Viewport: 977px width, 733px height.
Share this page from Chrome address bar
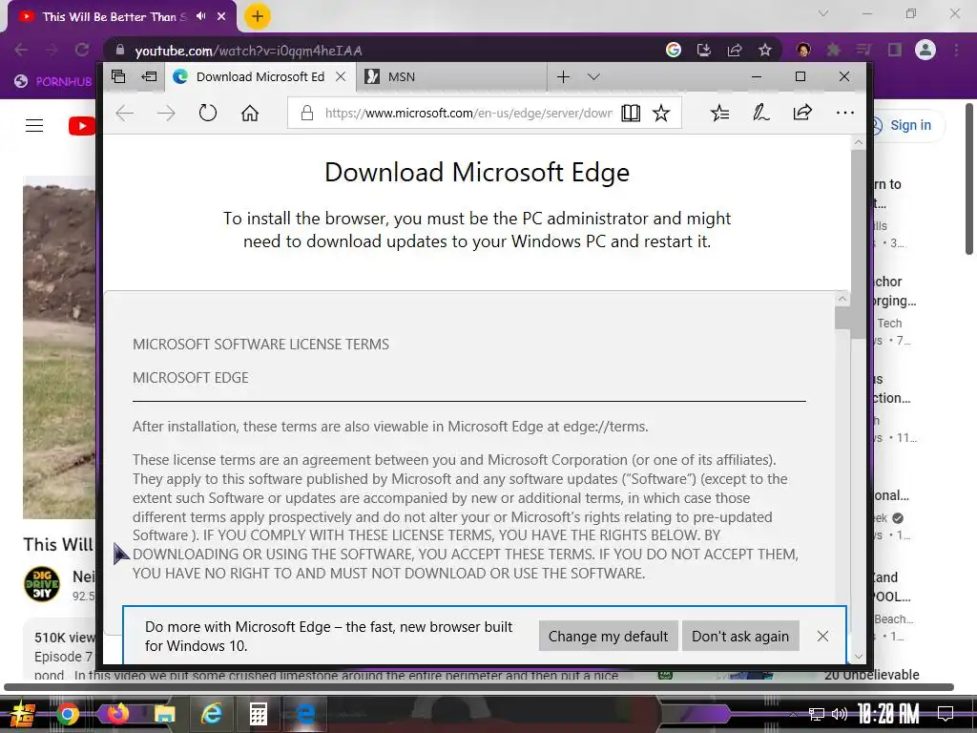point(735,50)
